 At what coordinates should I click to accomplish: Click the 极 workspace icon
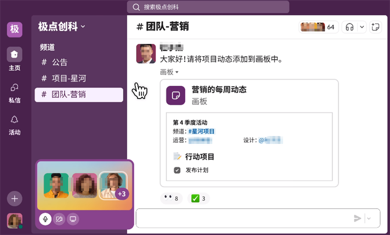tap(15, 29)
